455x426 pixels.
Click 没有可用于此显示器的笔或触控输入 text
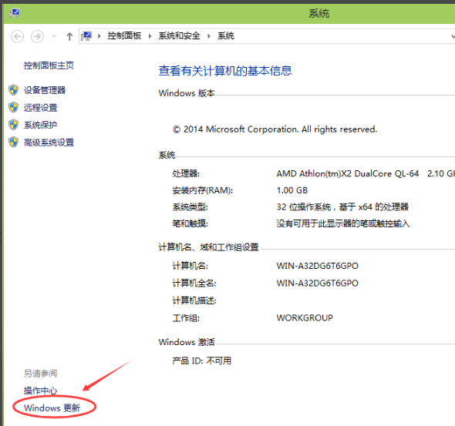pyautogui.click(x=343, y=223)
